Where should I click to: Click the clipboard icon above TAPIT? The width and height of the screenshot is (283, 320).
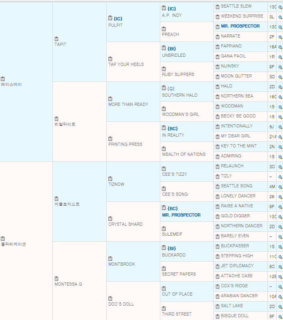click(x=56, y=39)
